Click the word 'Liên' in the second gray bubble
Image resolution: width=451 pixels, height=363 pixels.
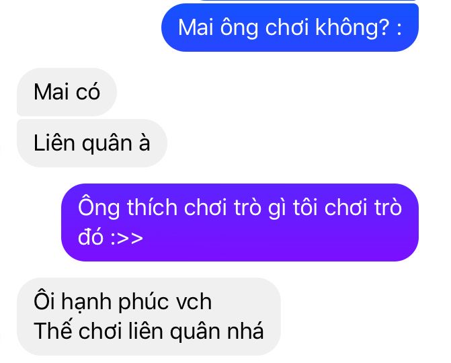(54, 143)
